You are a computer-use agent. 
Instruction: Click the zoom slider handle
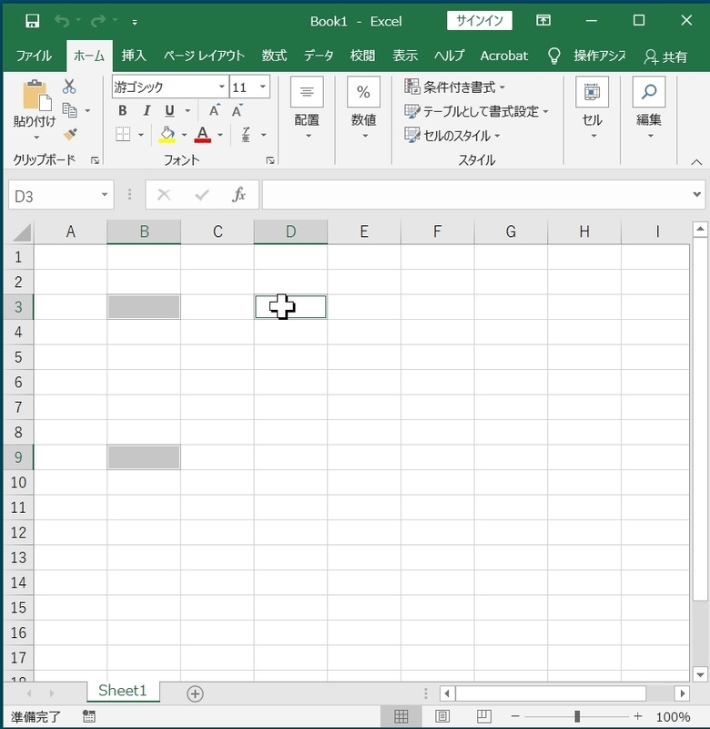click(x=577, y=716)
